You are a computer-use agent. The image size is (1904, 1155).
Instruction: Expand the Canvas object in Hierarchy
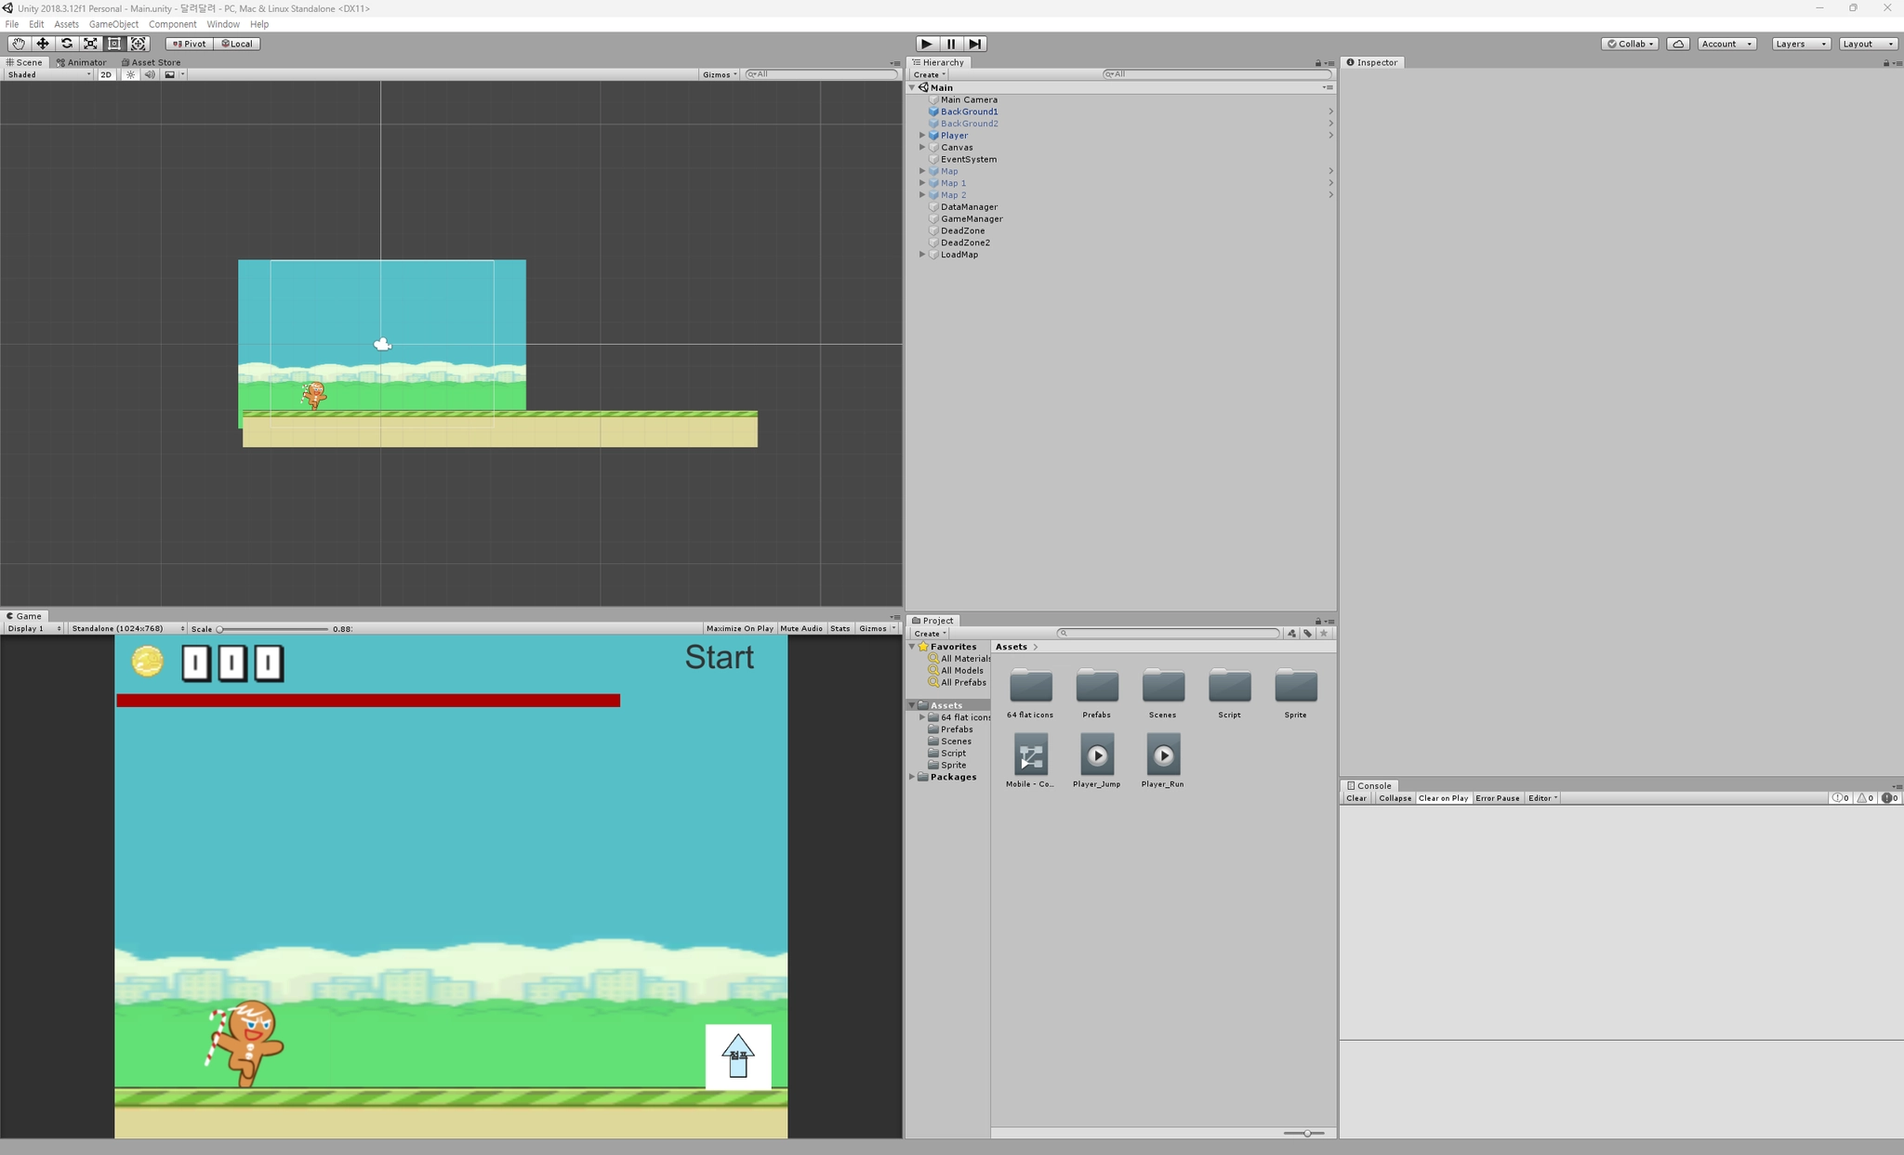tap(922, 148)
